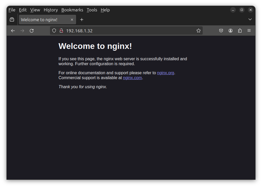This screenshot has width=262, height=187.
Task: Click the 'Welcome to nginx!' page heading
Action: pyautogui.click(x=95, y=46)
